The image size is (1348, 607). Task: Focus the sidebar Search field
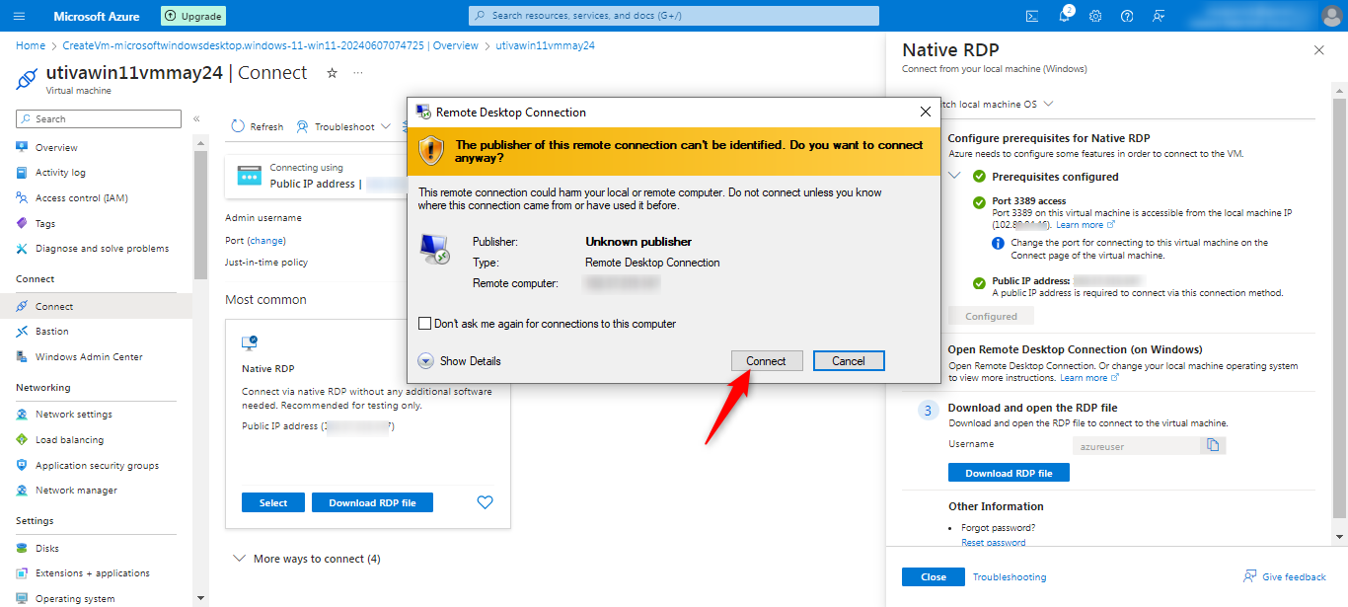click(99, 118)
